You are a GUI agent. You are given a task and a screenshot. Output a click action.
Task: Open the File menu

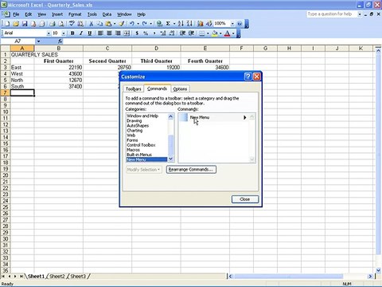[16, 14]
